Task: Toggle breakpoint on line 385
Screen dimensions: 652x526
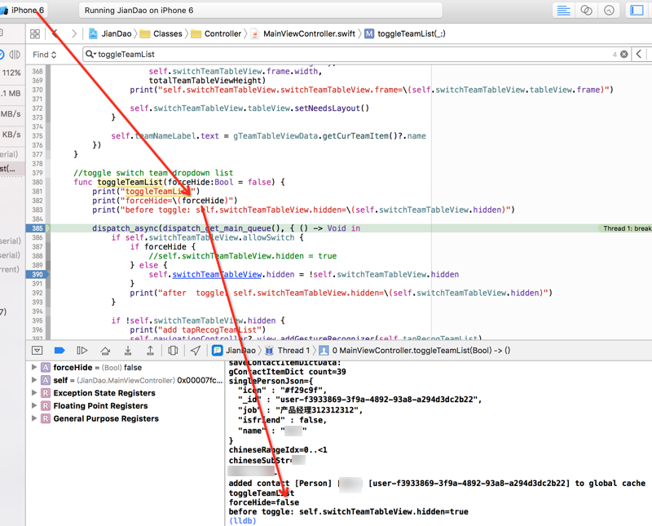Action: point(37,228)
